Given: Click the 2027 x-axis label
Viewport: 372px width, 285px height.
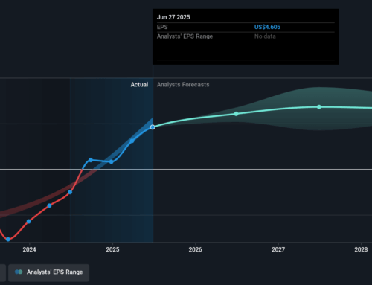Looking at the screenshot, I should 278,249.
